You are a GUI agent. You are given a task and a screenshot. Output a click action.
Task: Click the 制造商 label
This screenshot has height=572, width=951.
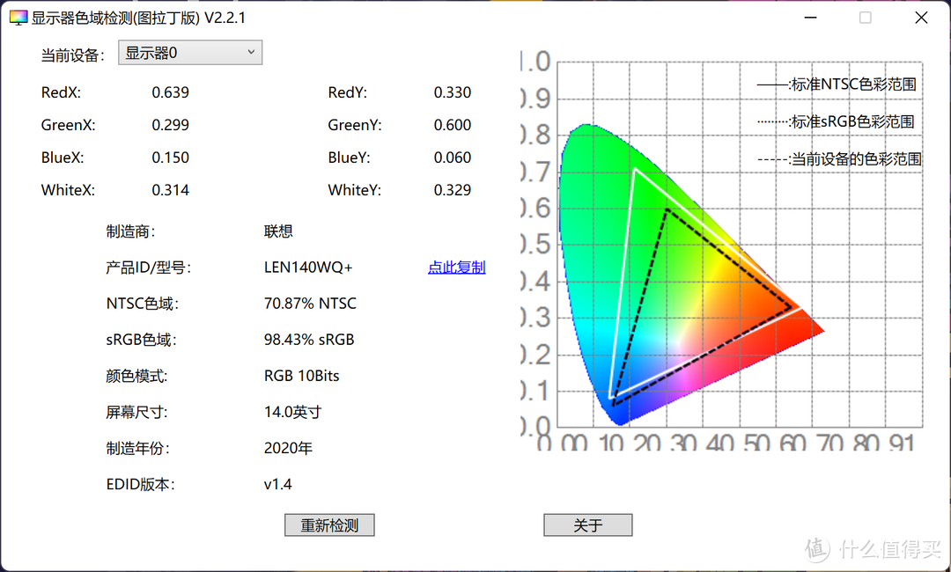pyautogui.click(x=131, y=231)
